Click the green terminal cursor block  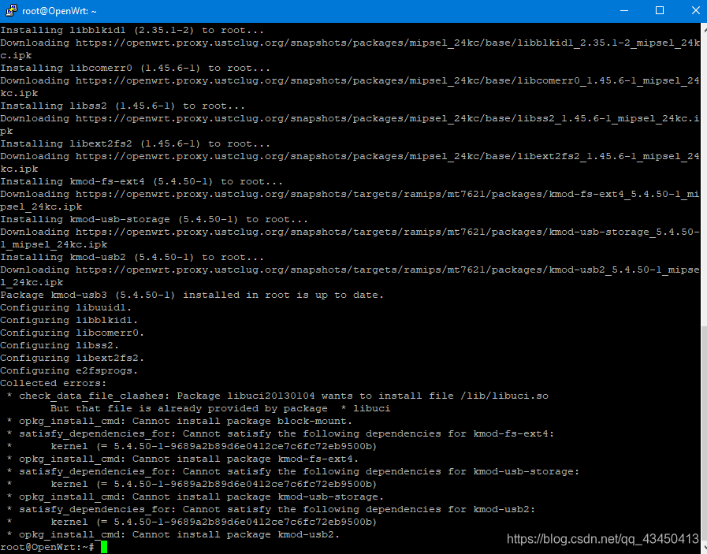pyautogui.click(x=104, y=547)
